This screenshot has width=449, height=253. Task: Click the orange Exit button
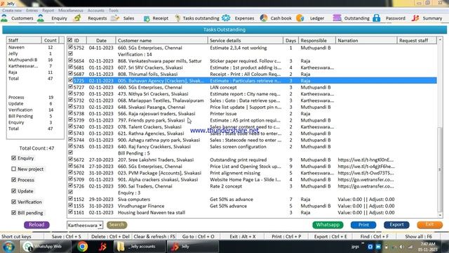pyautogui.click(x=430, y=225)
